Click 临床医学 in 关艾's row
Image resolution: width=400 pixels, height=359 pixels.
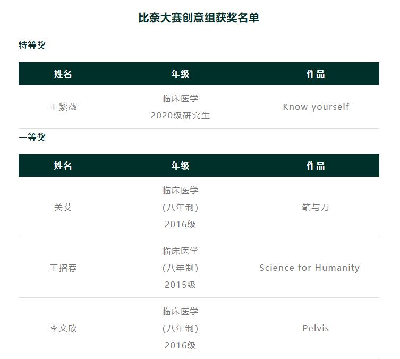[180, 190]
